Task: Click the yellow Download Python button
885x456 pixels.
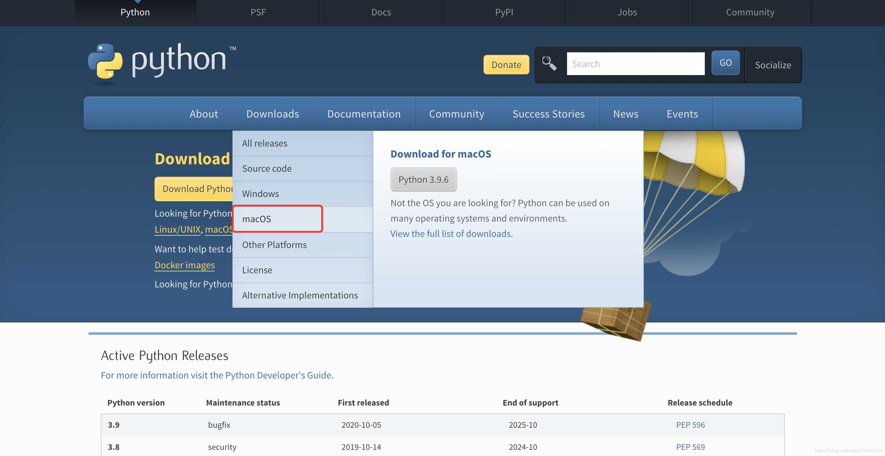Action: tap(194, 189)
